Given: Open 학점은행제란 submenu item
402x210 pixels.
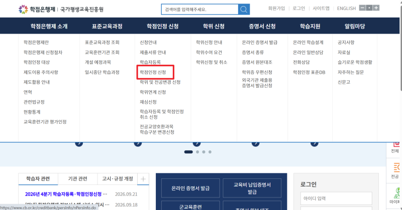Looking at the screenshot, I should coord(36,42).
